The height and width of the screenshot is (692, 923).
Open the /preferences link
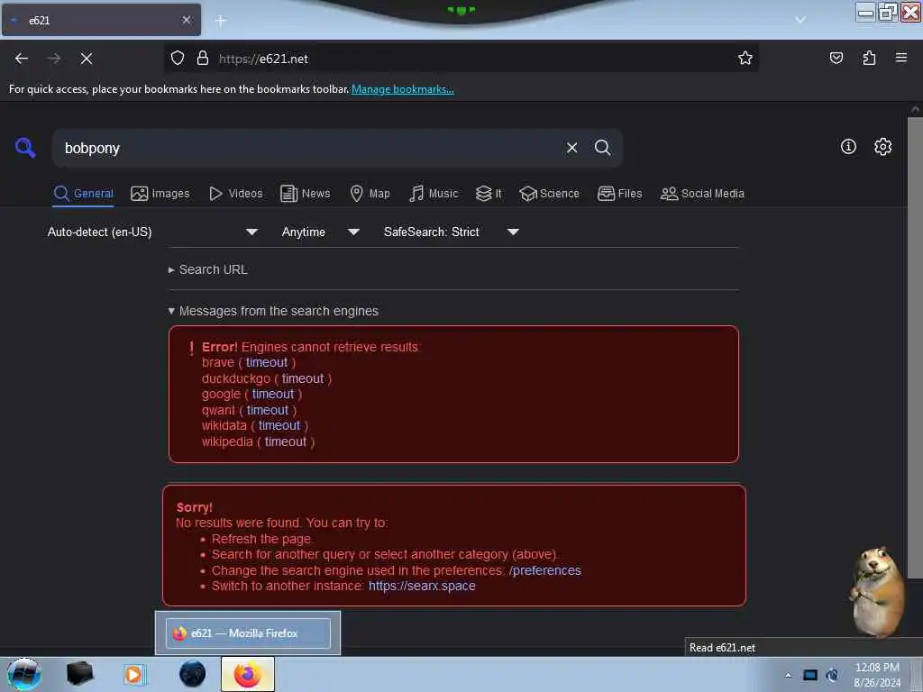coord(545,570)
